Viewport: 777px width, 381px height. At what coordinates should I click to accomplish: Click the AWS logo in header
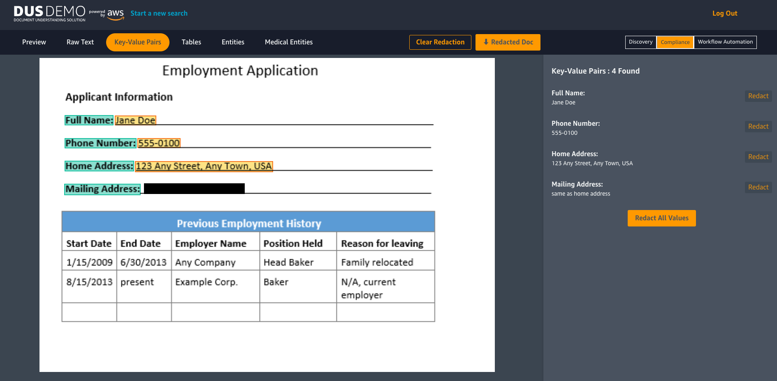116,14
